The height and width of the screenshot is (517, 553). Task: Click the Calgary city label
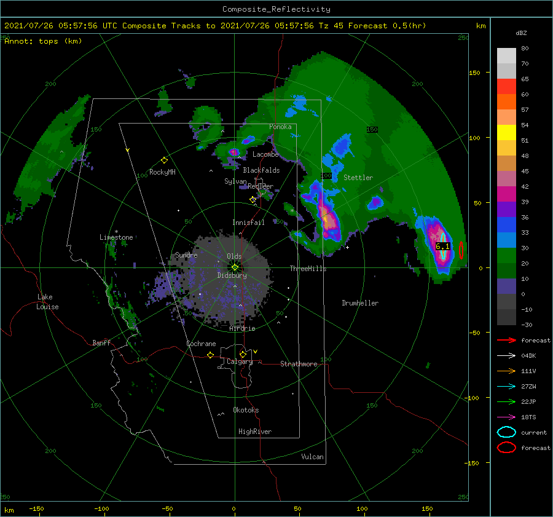click(x=240, y=361)
